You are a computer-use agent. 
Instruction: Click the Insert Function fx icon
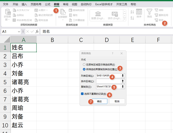tap(37, 32)
